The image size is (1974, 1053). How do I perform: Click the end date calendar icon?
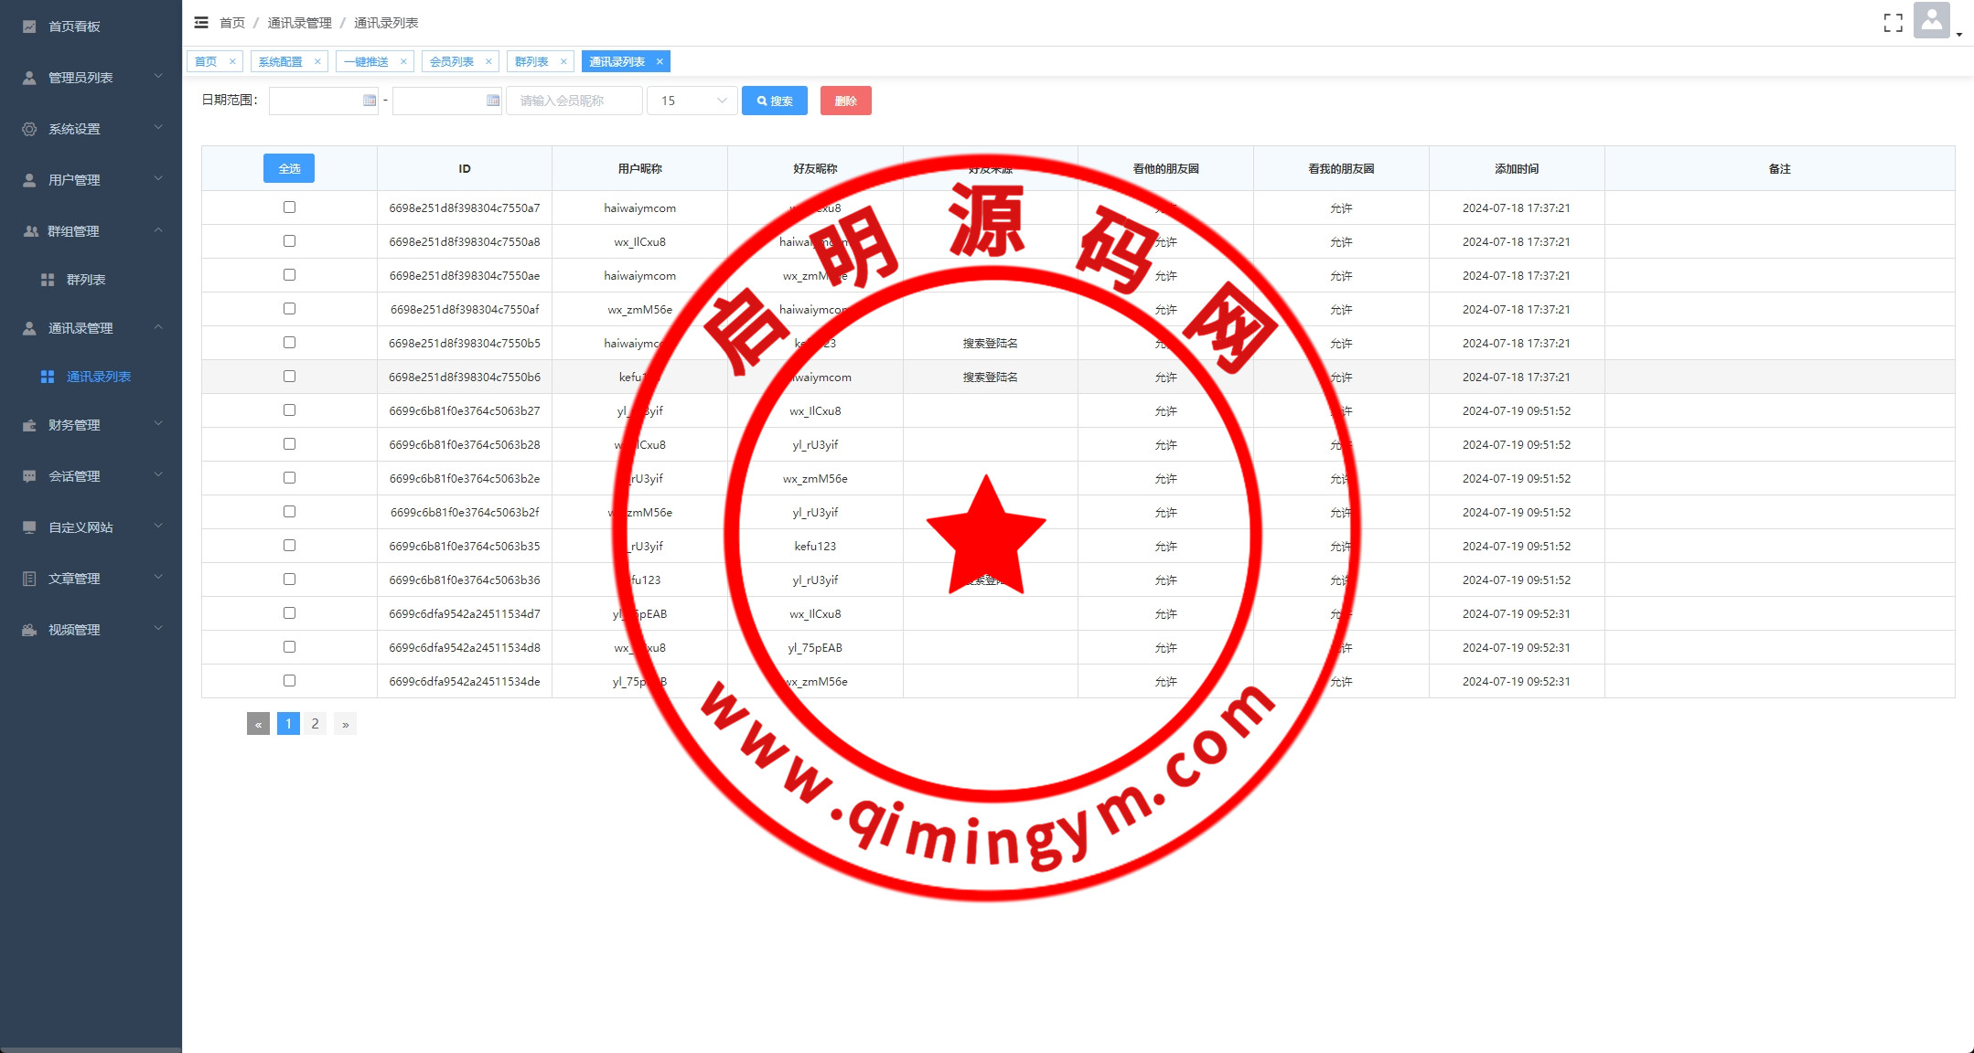point(493,101)
